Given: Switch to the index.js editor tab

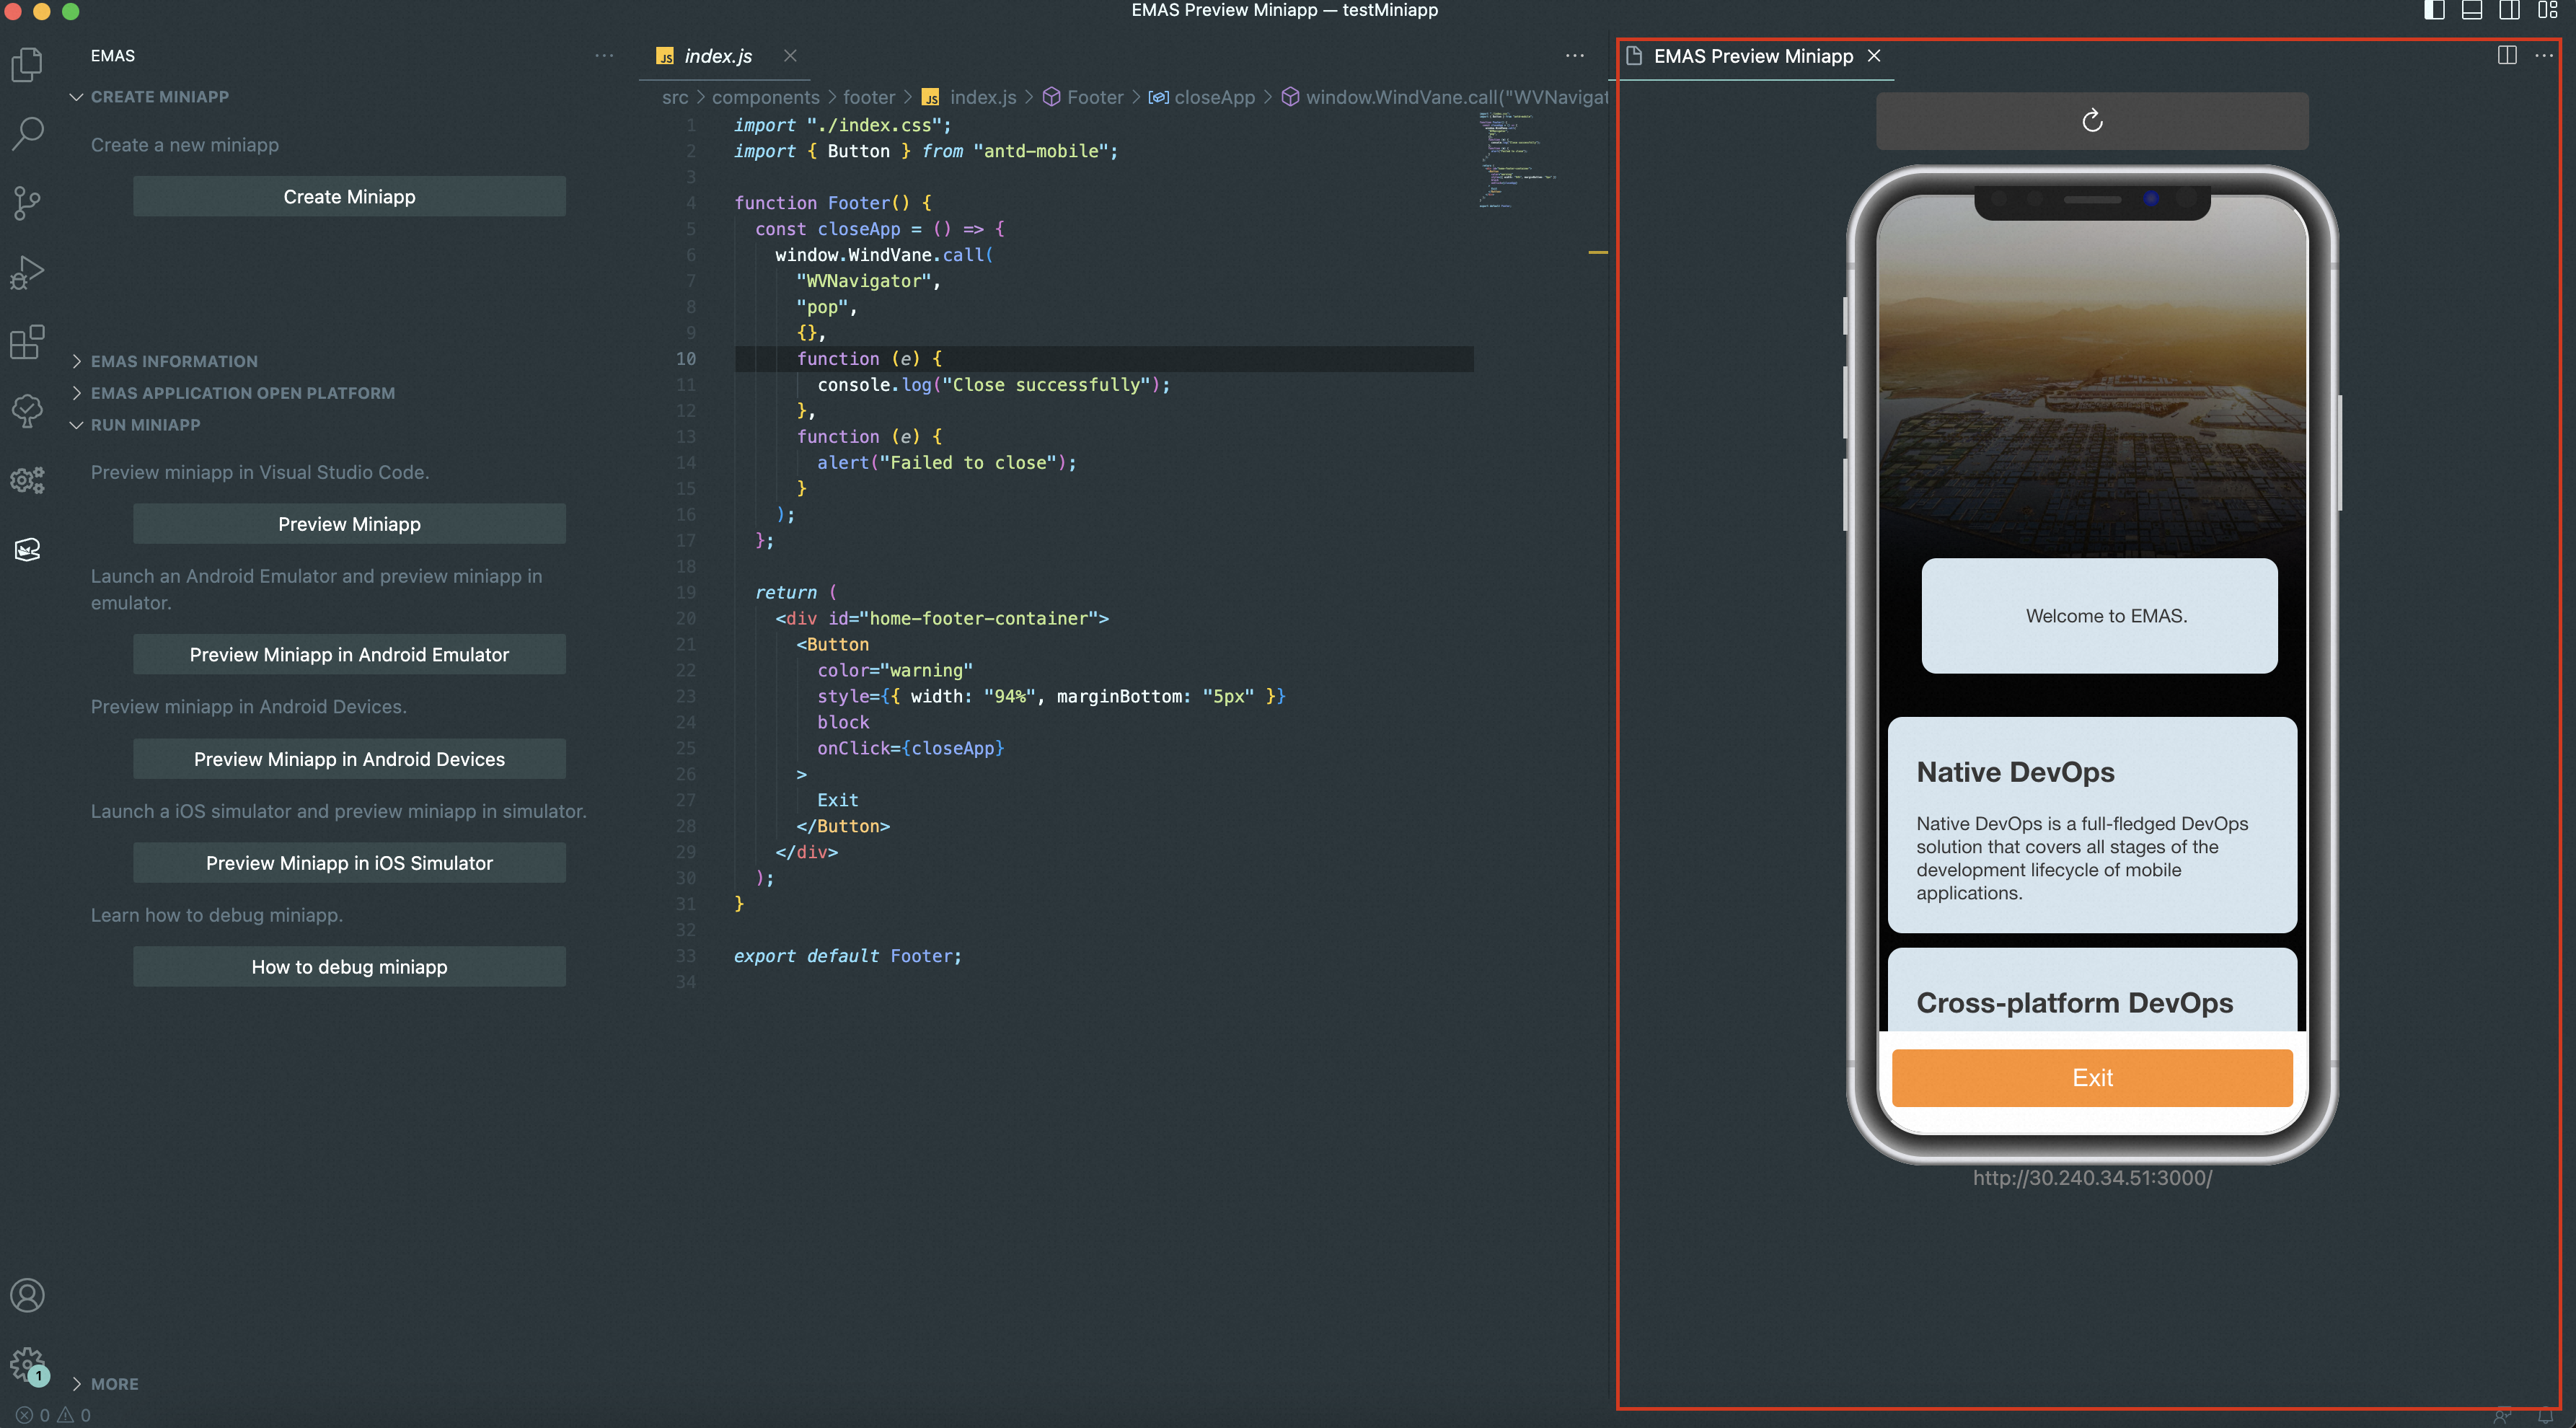Looking at the screenshot, I should click(x=717, y=56).
